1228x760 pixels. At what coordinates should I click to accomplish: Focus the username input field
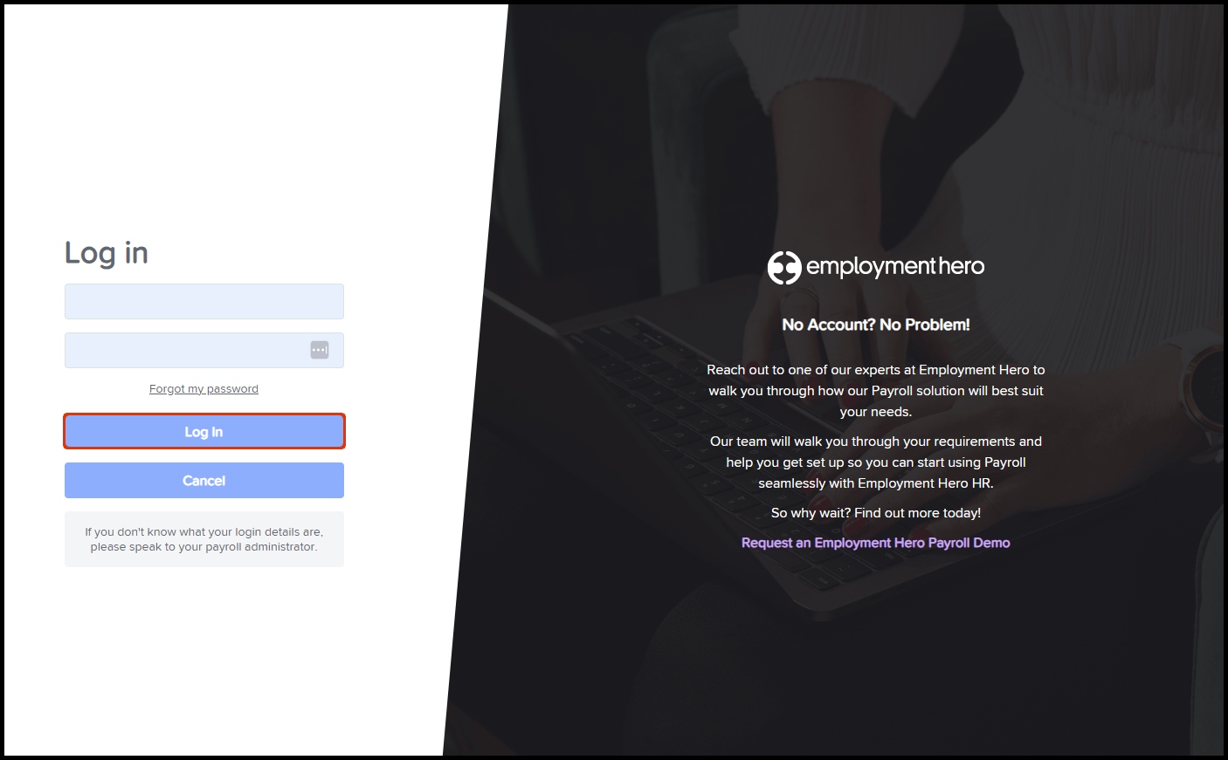pyautogui.click(x=204, y=301)
